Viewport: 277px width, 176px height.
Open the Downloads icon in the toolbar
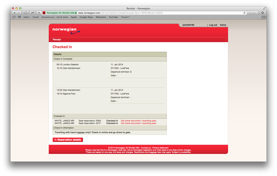tap(263, 13)
